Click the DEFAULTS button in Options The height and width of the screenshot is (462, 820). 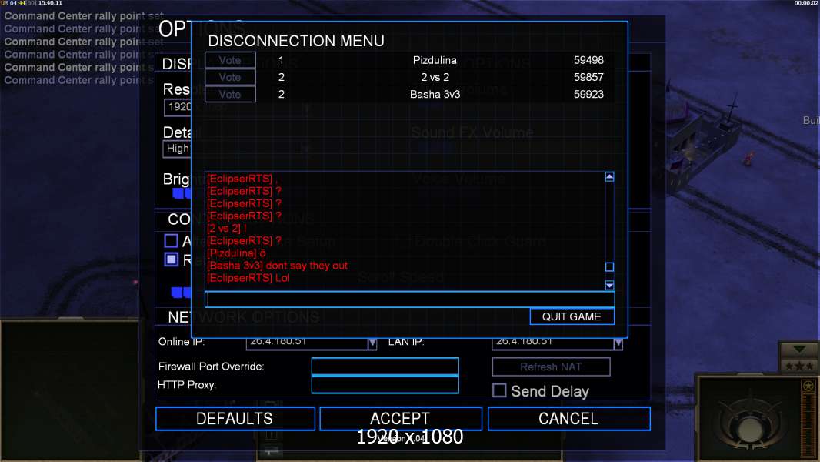coord(235,419)
